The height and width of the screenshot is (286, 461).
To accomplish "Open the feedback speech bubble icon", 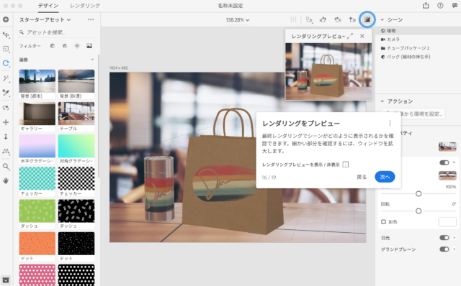I will pyautogui.click(x=455, y=5).
